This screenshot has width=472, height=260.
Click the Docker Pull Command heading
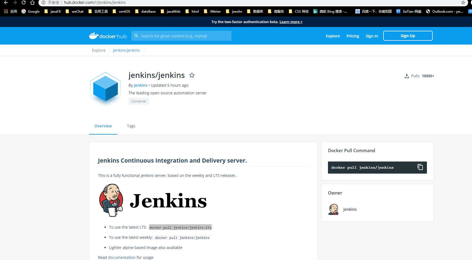351,150
